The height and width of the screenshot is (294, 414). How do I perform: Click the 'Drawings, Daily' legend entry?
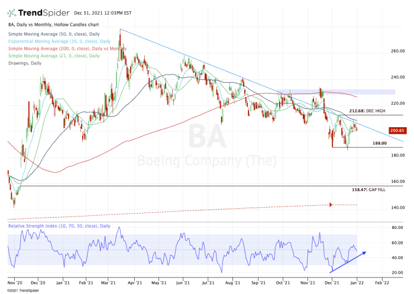(x=25, y=63)
